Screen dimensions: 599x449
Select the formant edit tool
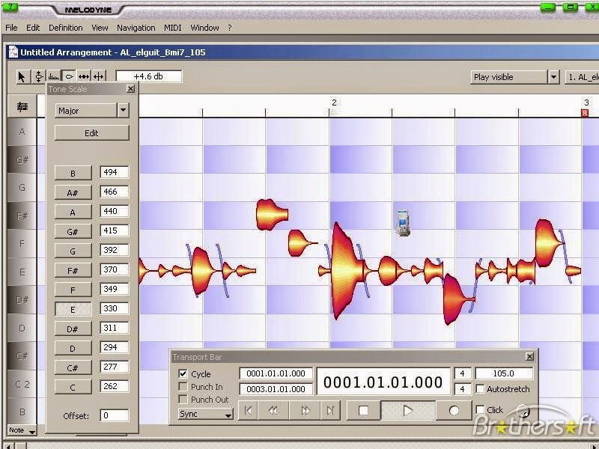54,77
